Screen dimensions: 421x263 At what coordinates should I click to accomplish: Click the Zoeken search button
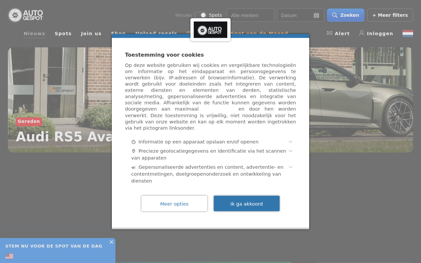click(346, 15)
